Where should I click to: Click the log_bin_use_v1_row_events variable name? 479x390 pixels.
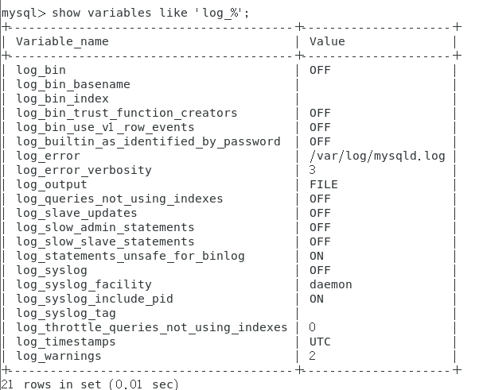pyautogui.click(x=106, y=127)
